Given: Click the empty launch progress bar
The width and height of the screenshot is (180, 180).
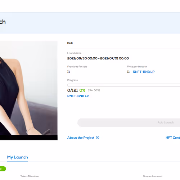Looking at the screenshot, I should coord(123,85).
